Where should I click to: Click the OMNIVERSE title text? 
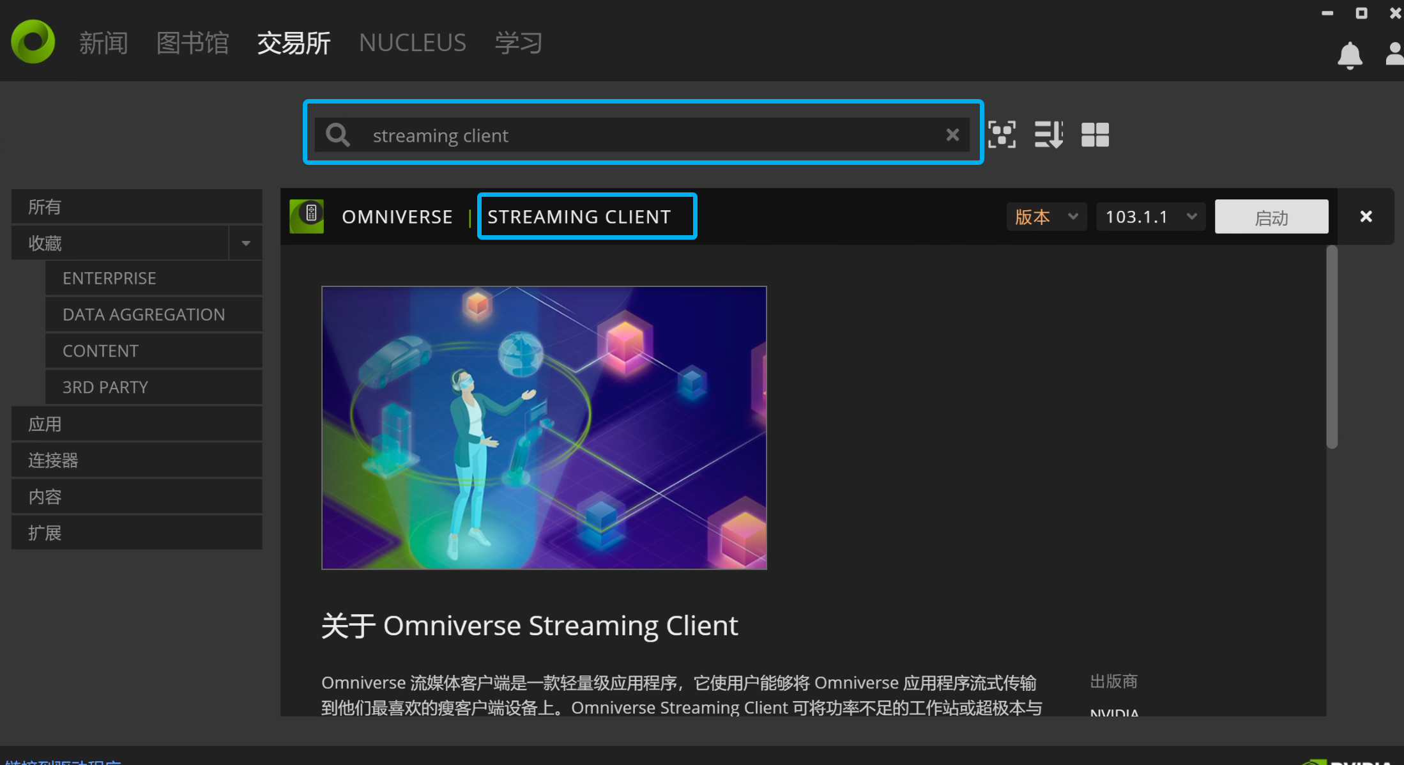point(397,217)
